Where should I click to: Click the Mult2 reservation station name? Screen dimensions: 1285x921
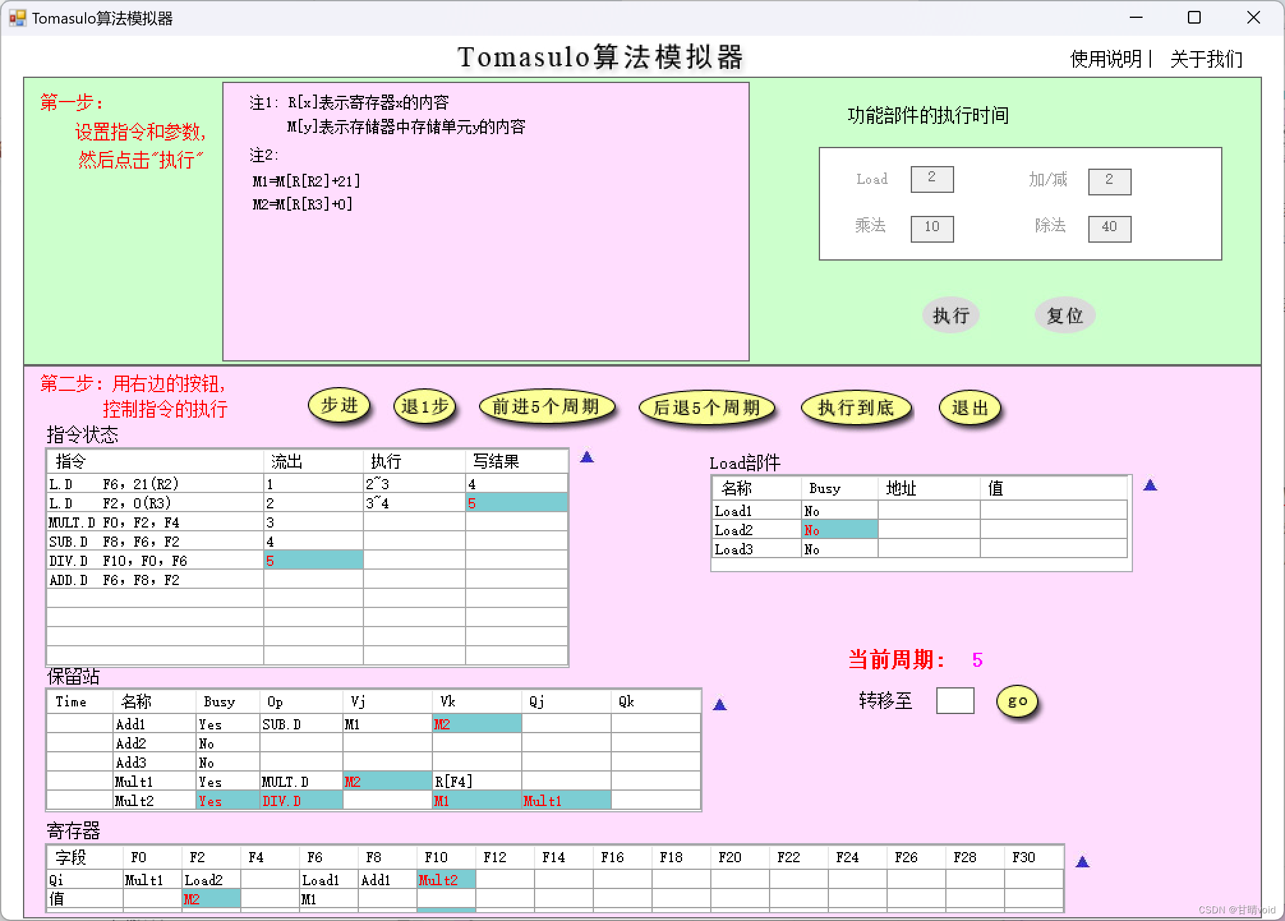(x=154, y=800)
